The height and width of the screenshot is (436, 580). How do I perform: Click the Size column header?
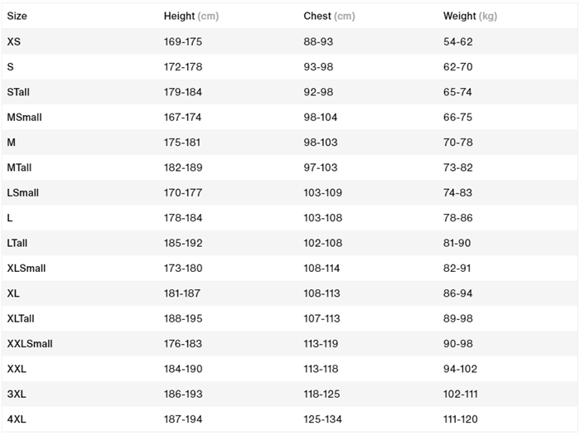click(17, 16)
